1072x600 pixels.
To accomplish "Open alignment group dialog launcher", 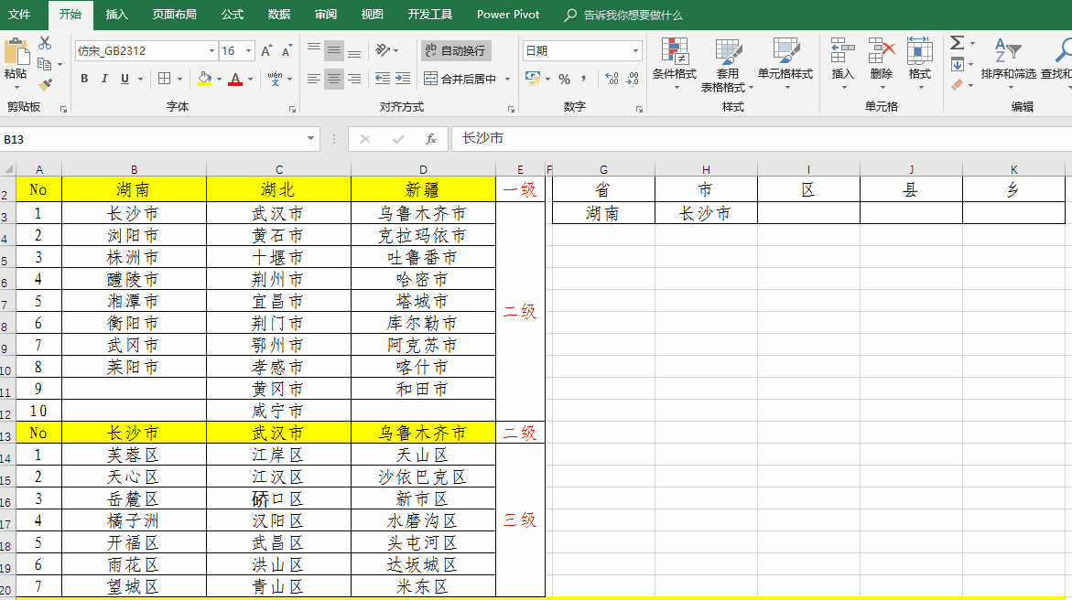I will [511, 109].
